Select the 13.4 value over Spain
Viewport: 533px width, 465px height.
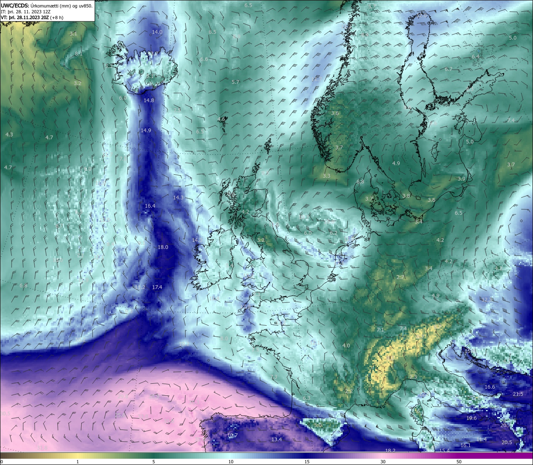pos(276,440)
